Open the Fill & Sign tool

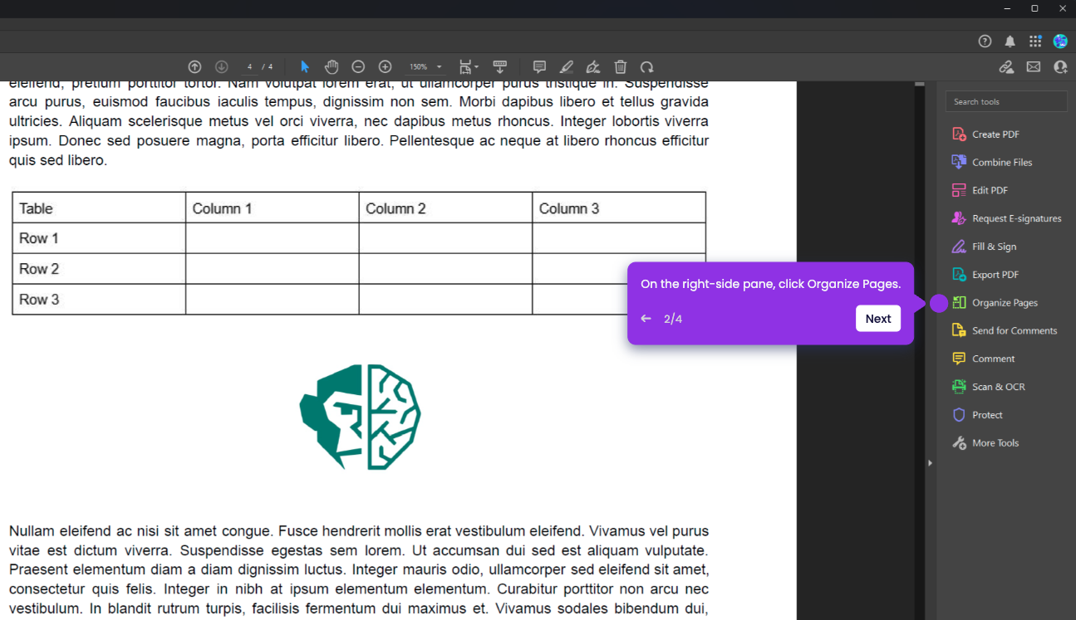point(994,247)
